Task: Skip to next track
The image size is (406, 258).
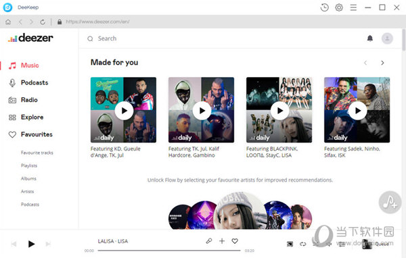Action: click(x=48, y=244)
